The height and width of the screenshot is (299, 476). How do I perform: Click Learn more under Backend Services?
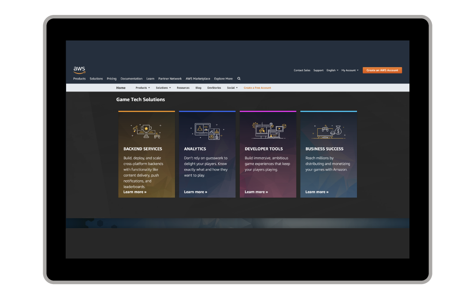tap(135, 192)
